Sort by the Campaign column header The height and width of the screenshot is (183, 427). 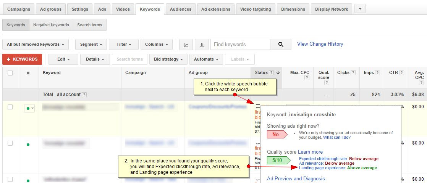tap(135, 72)
